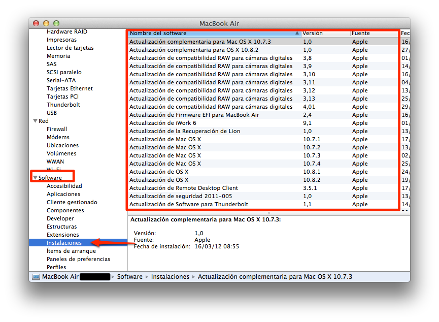
Task: Open Aplicaciones in the sidebar
Action: pos(63,194)
